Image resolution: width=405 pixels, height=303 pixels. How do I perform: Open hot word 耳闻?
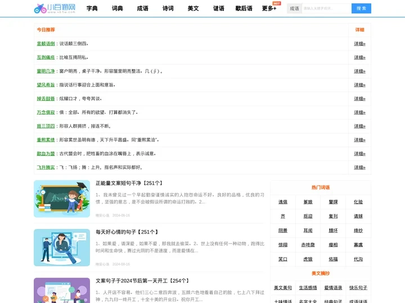[308, 231]
